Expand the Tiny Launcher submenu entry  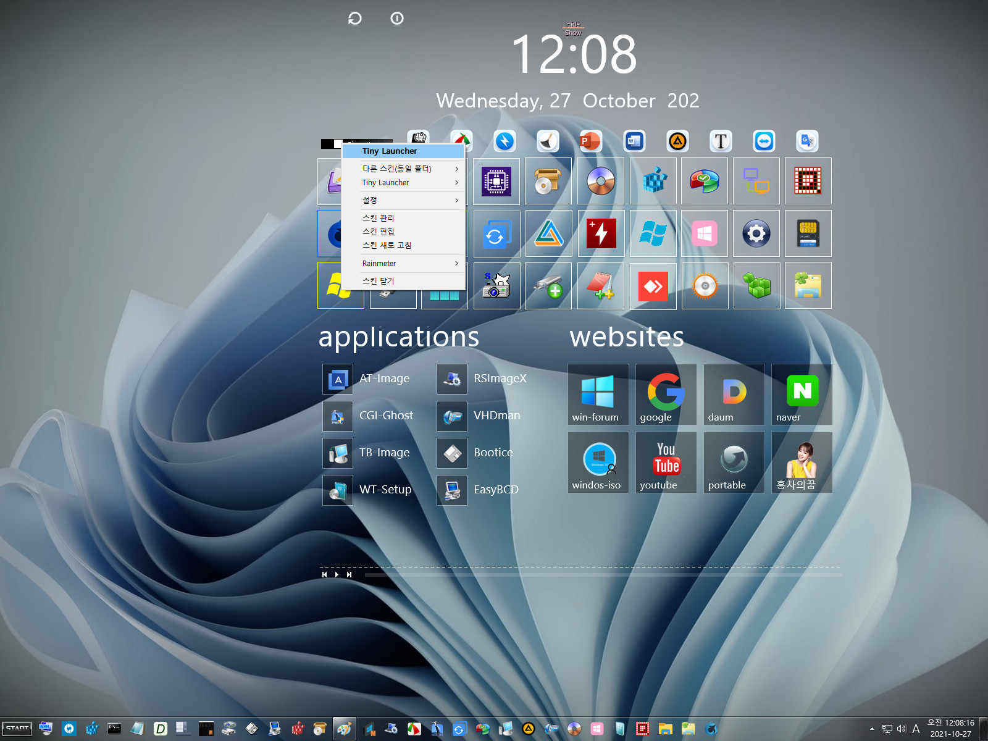[403, 183]
